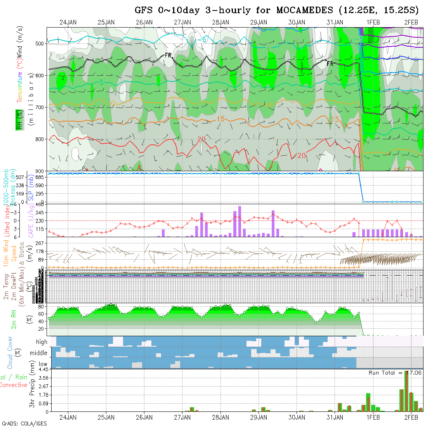The image size is (427, 427).
Task: Select the 115 CAPE tick value
Action: [x=40, y=229]
